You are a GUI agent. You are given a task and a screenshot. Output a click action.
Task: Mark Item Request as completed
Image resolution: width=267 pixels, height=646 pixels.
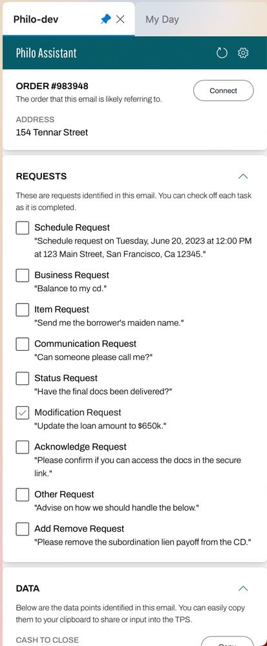pyautogui.click(x=22, y=309)
